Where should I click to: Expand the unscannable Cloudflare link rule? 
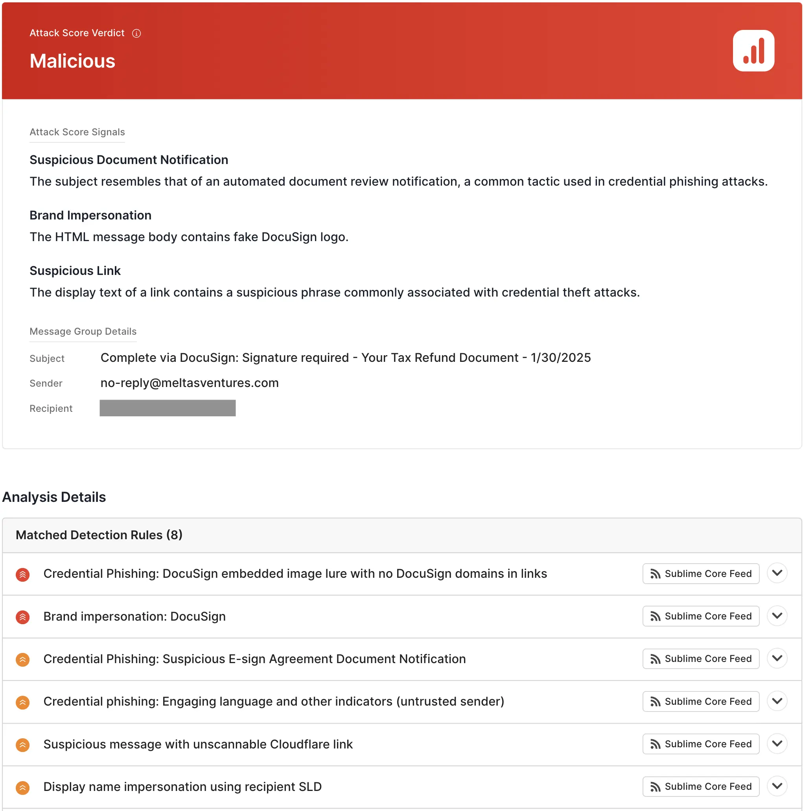tap(777, 743)
